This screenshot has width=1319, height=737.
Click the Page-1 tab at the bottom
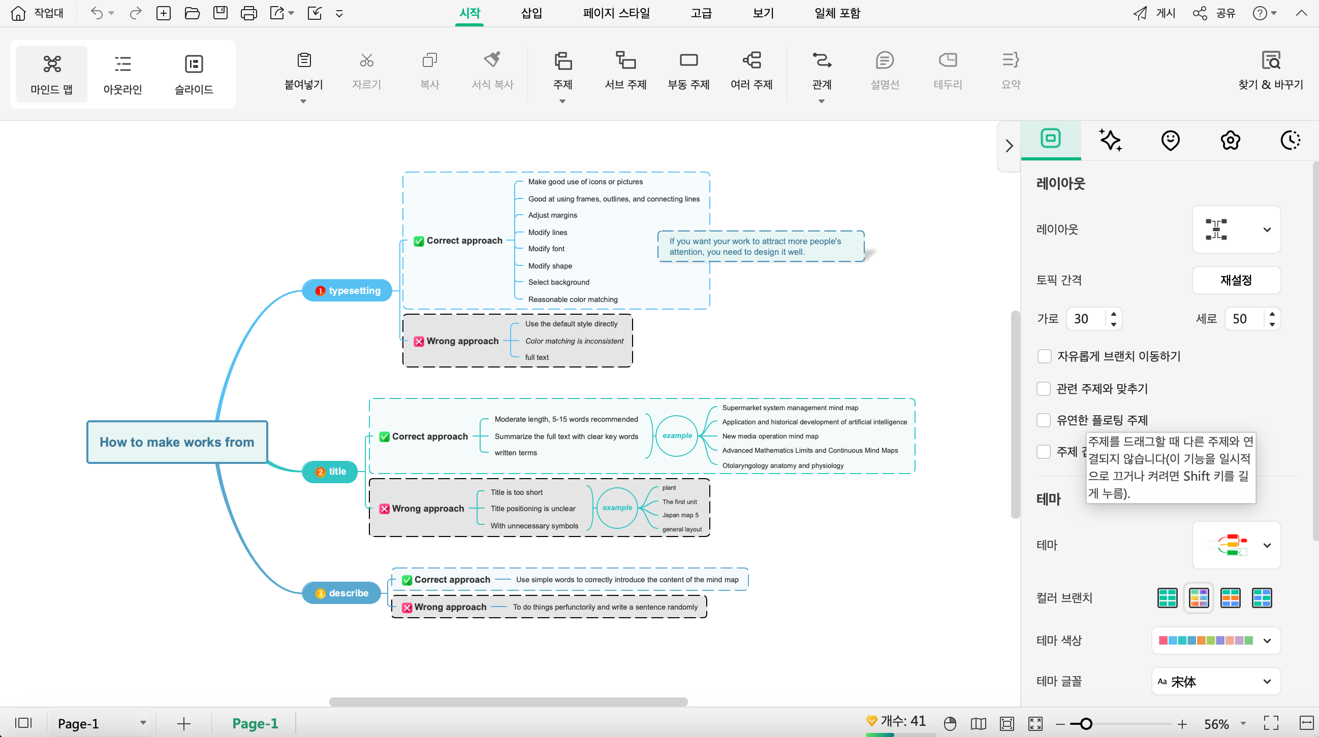click(255, 722)
